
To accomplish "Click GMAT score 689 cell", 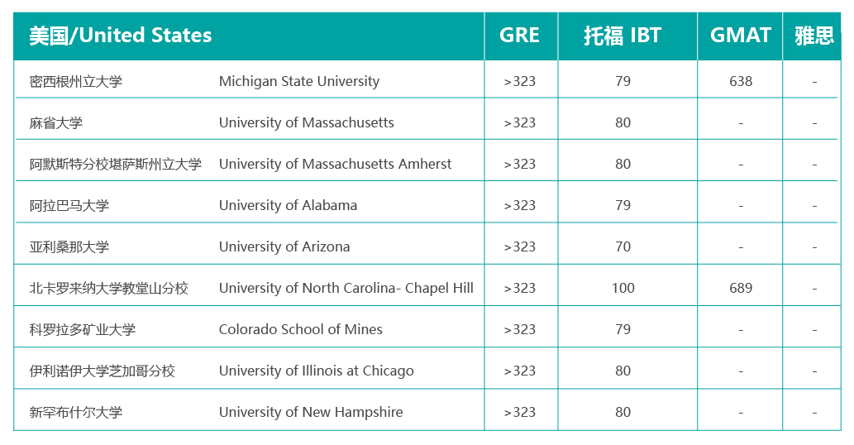I will click(740, 288).
